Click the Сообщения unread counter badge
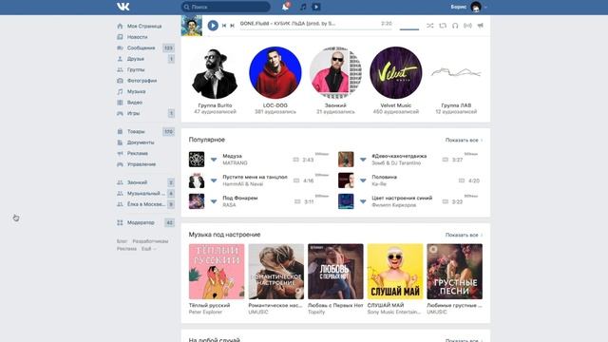Image resolution: width=608 pixels, height=342 pixels. point(168,48)
